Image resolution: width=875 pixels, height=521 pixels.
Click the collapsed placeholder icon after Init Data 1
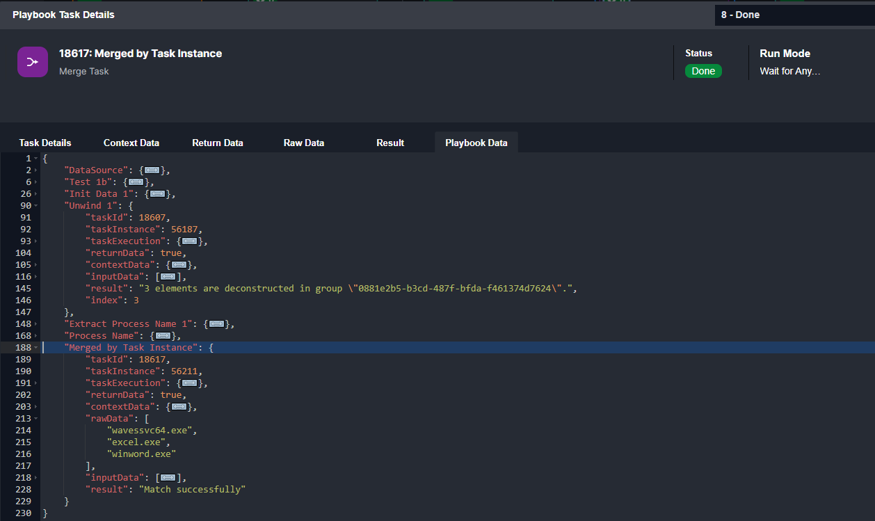(x=158, y=194)
